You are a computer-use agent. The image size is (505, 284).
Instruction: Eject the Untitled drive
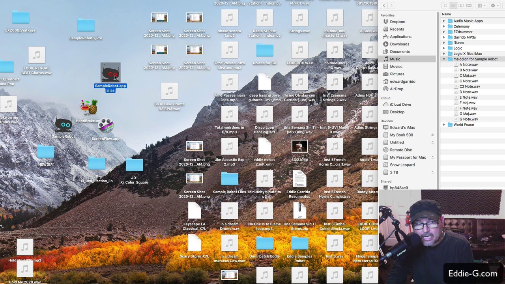(432, 142)
